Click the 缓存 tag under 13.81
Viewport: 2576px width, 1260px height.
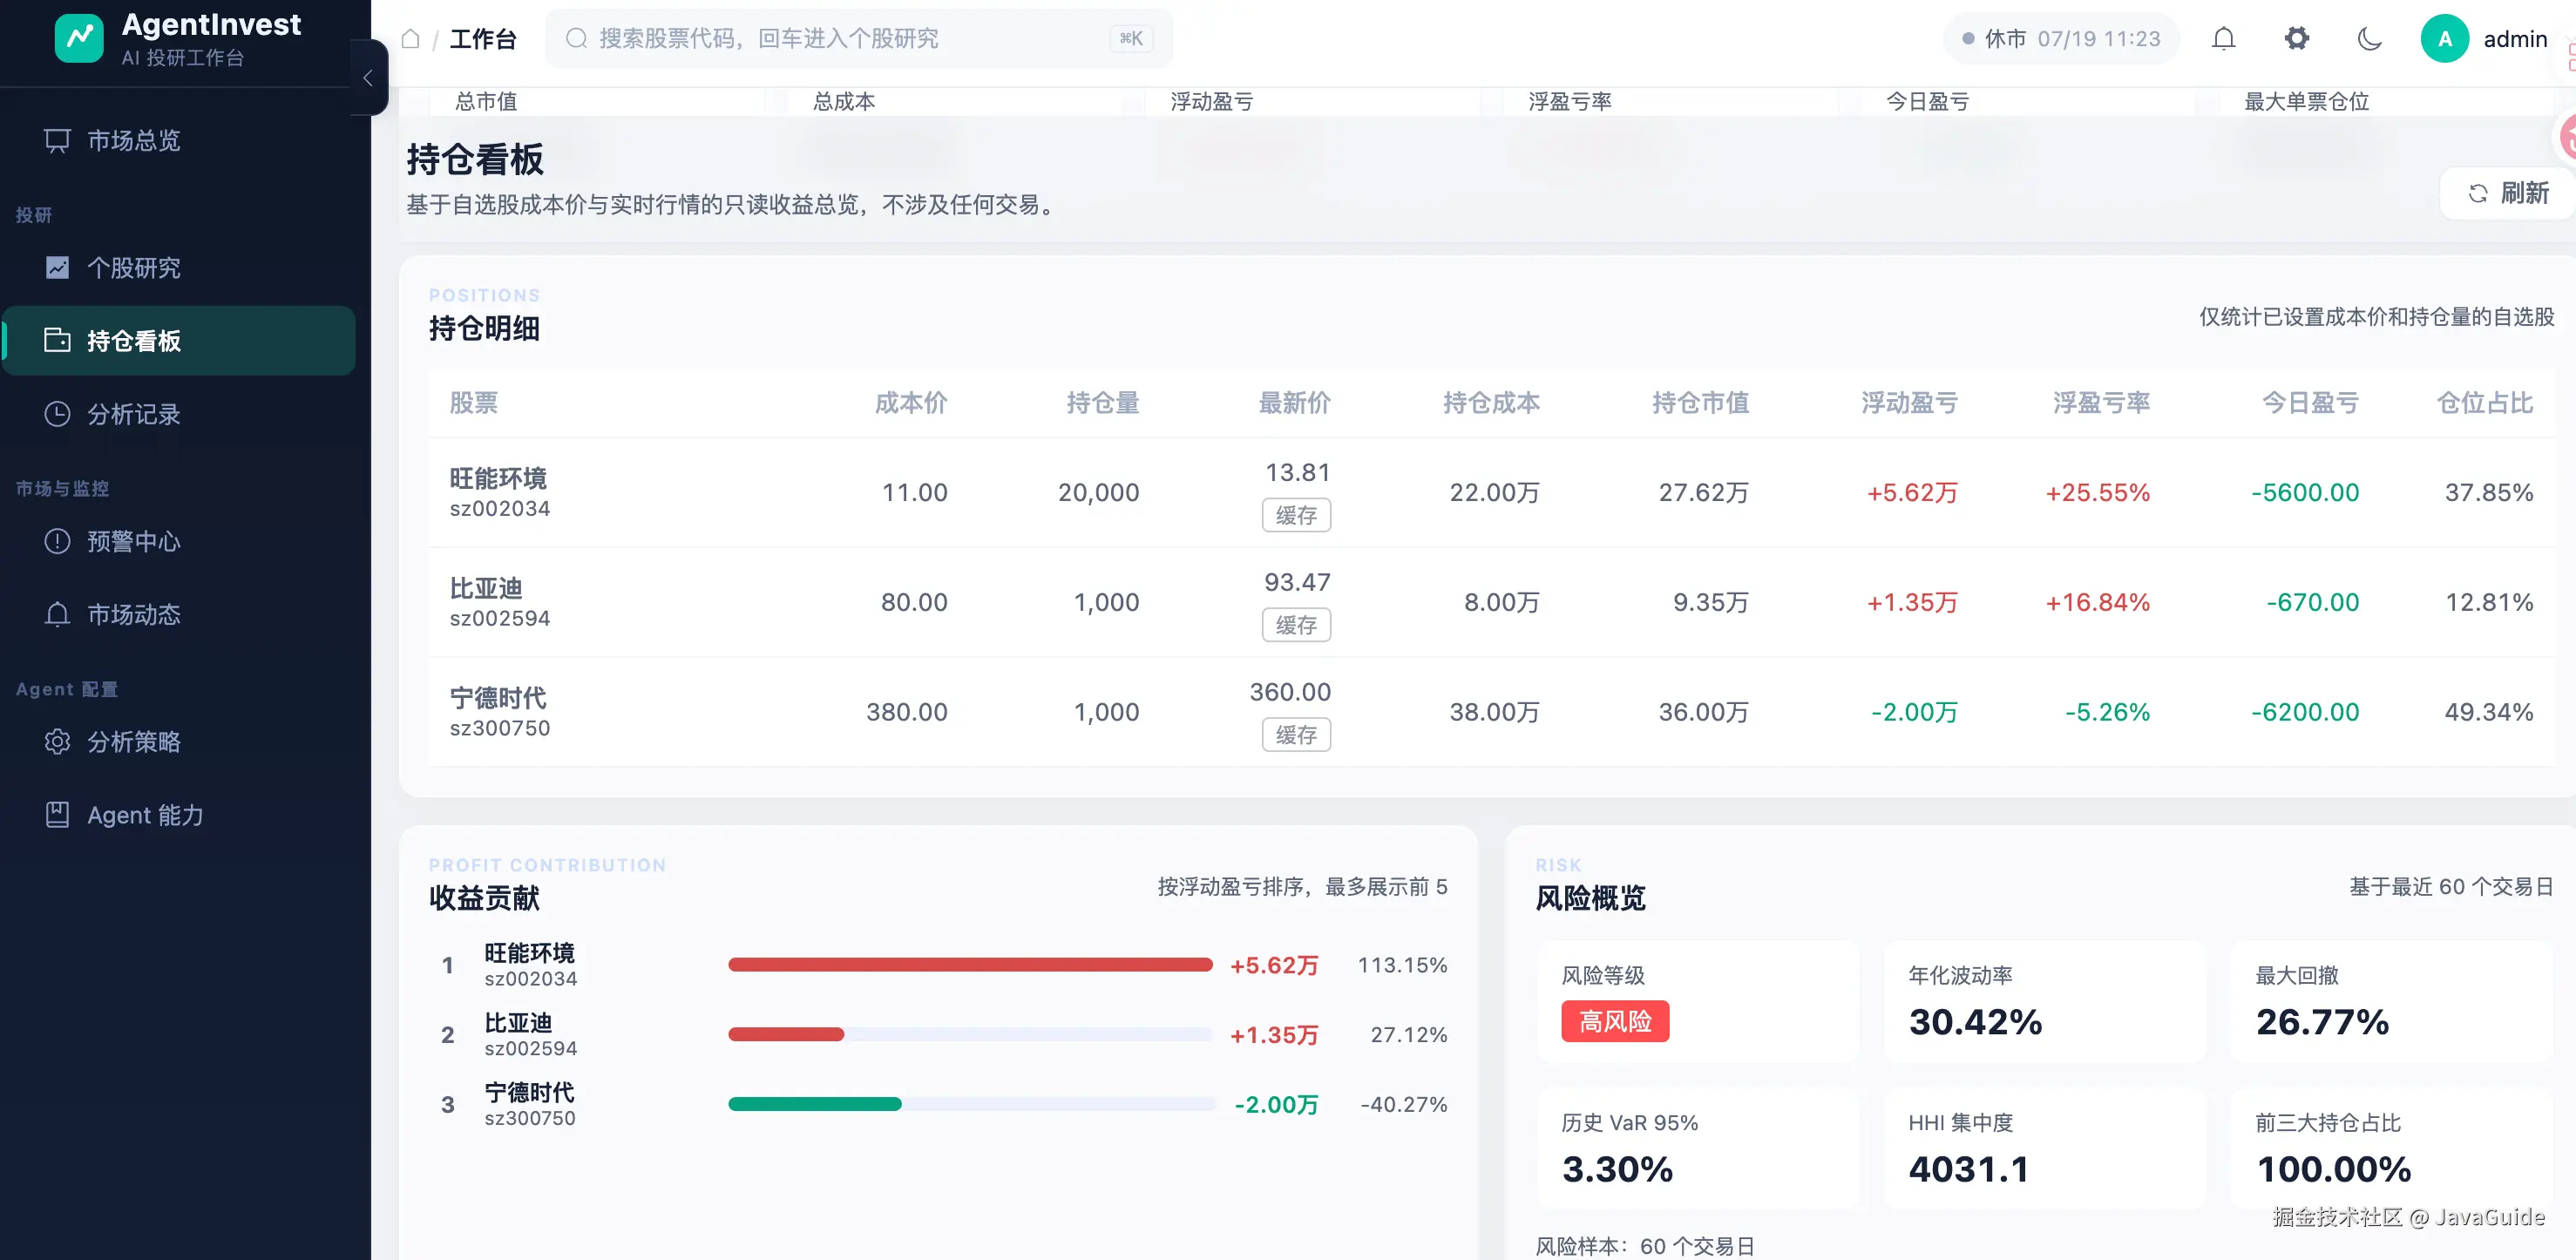click(x=1296, y=515)
